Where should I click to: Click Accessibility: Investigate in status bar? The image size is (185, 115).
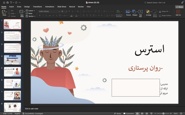pyautogui.click(x=33, y=114)
